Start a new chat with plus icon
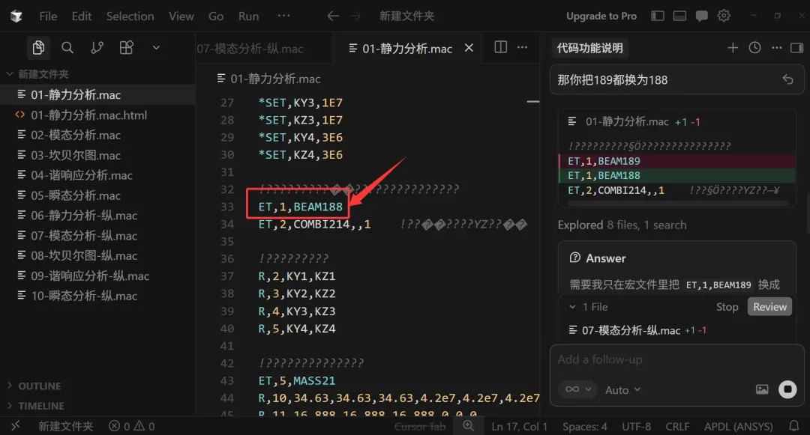Viewport: 810px width, 435px height. click(733, 48)
